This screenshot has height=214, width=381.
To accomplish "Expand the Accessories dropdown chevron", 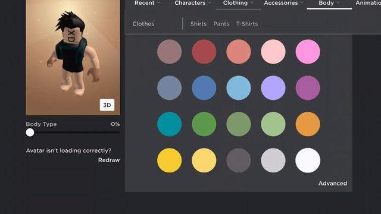I will click(x=302, y=2).
